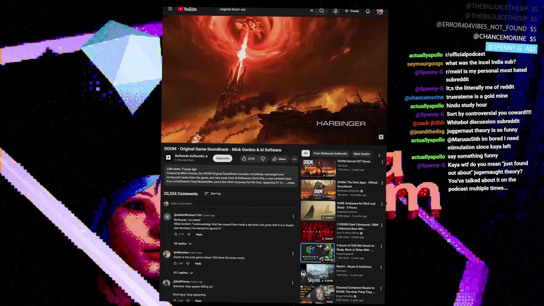Go to YouTube home via the logo
This screenshot has height=306, width=544.
(187, 9)
